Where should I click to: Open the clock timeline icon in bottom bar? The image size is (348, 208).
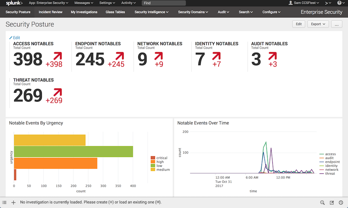pyautogui.click(x=341, y=202)
